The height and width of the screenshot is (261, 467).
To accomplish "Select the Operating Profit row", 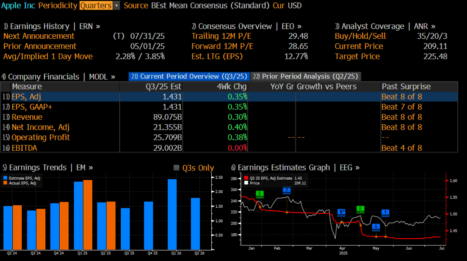I will coord(229,137).
